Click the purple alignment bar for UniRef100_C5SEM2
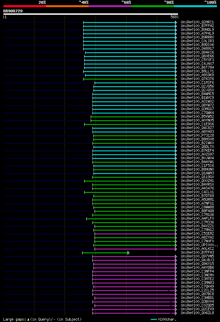The width and height of the screenshot is (220, 322). (x=136, y=234)
